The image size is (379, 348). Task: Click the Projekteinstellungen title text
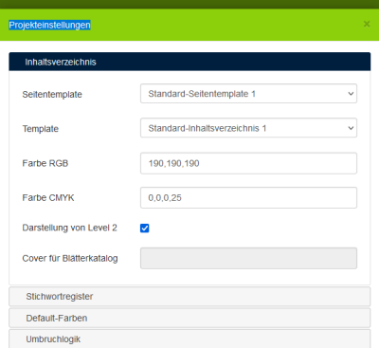point(49,25)
